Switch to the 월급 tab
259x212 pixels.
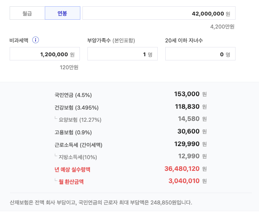27,13
